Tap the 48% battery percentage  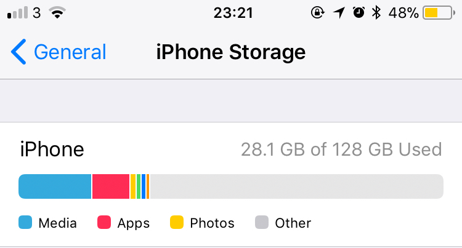click(403, 13)
